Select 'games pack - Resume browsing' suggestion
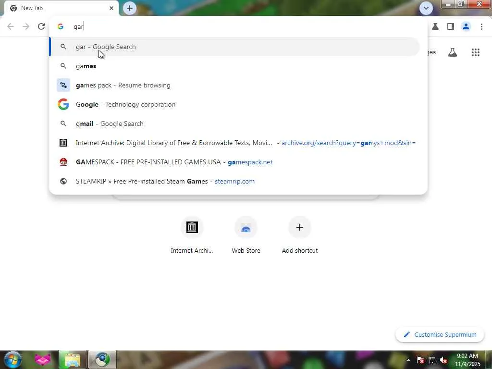 pyautogui.click(x=234, y=86)
